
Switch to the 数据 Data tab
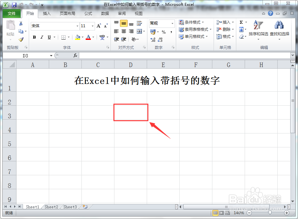click(105, 14)
